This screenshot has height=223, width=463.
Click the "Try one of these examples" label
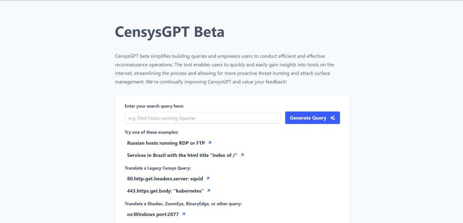click(x=151, y=132)
